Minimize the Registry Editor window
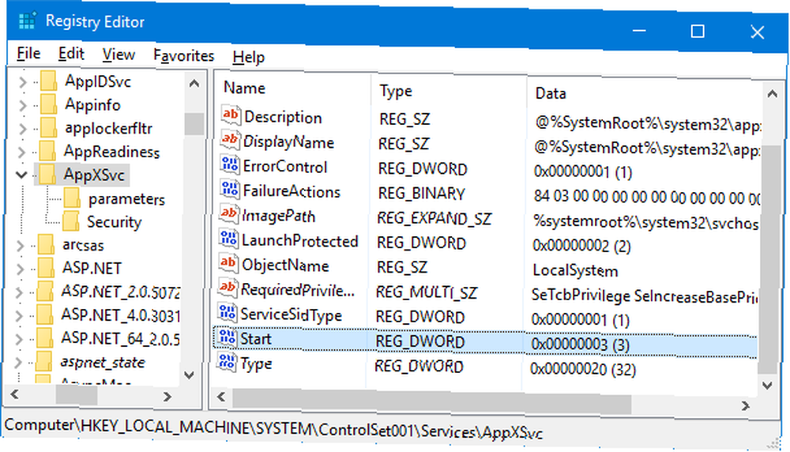Viewport: 790px width, 452px height. click(639, 31)
